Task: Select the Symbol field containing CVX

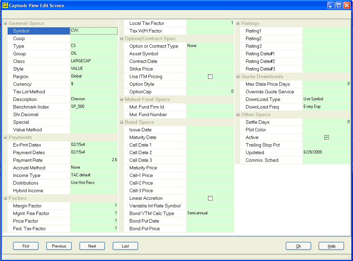Action: point(93,31)
